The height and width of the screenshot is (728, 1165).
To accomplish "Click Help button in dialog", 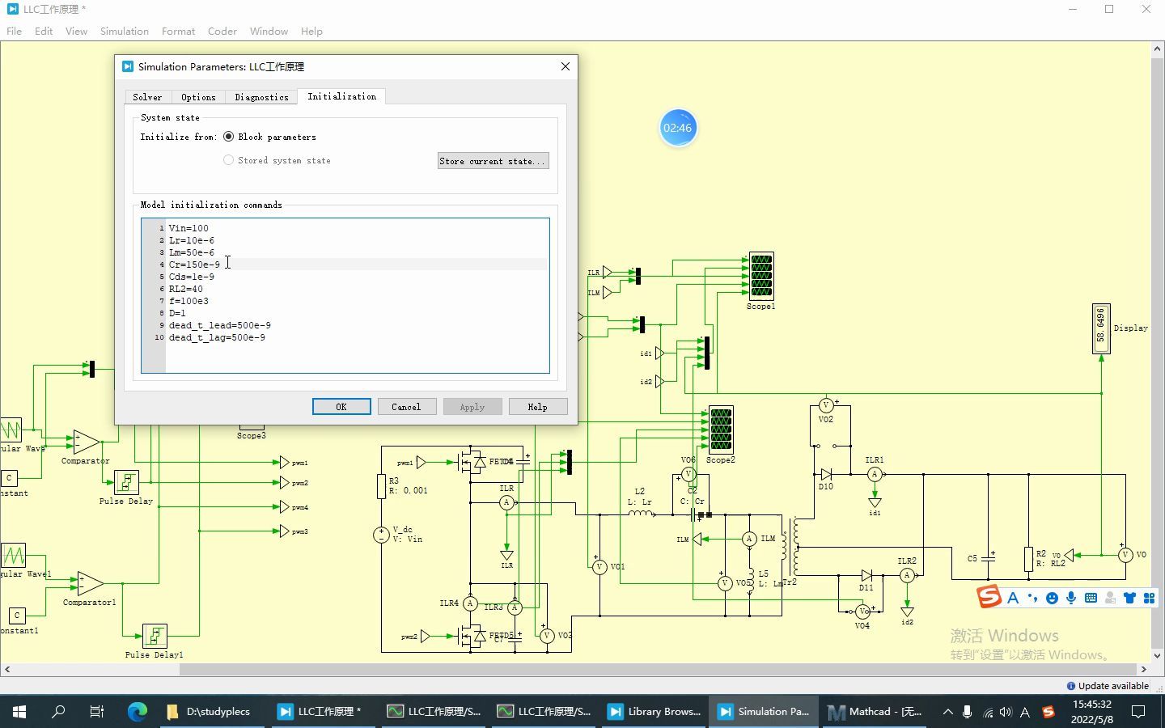I will 537,407.
